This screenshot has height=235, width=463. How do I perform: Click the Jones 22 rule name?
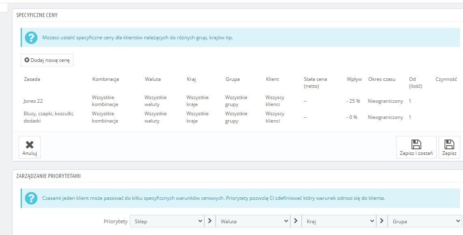[33, 101]
